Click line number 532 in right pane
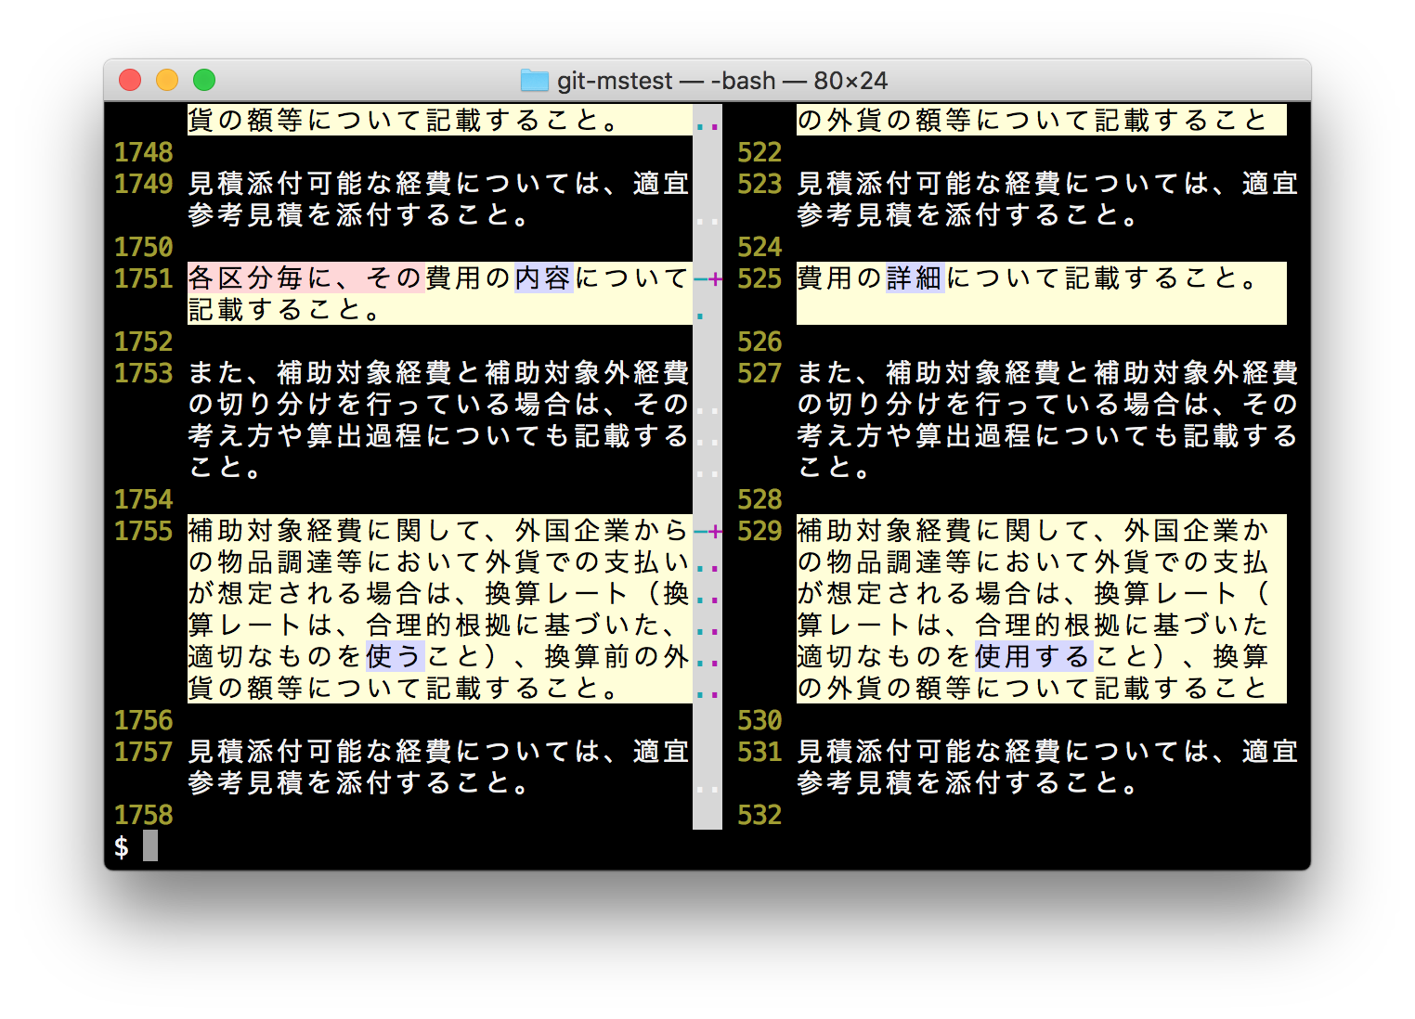 [x=759, y=814]
